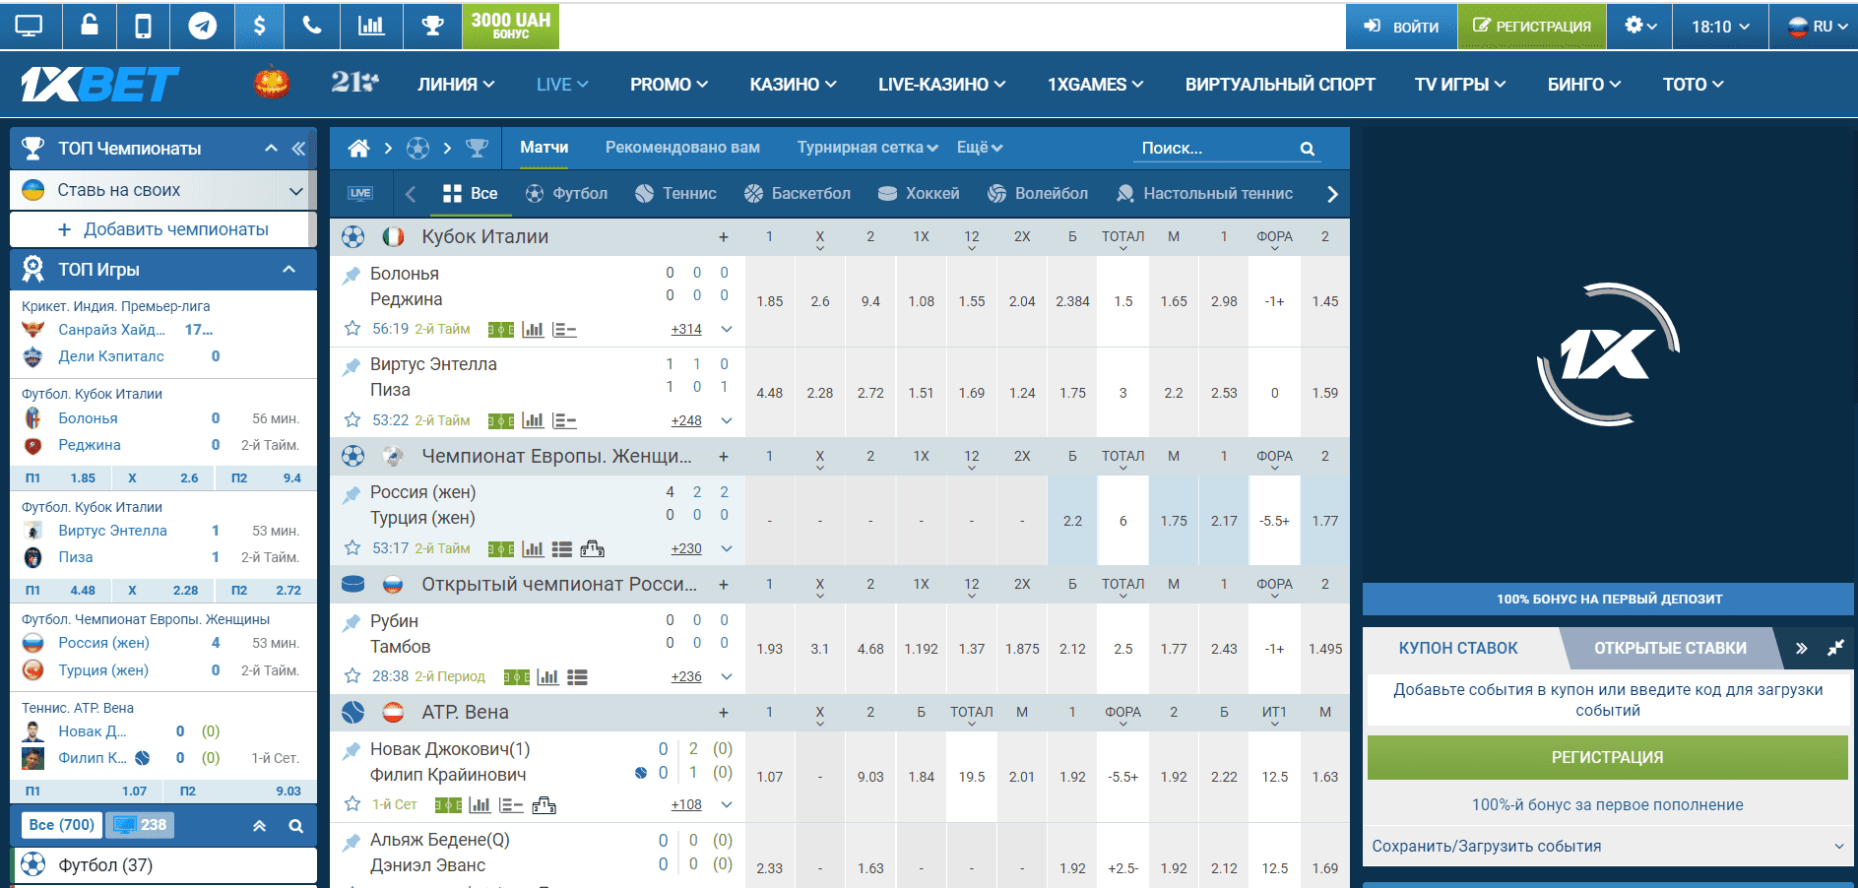Viewport: 1858px width, 888px height.
Task: Expand Сохранить/Загрузить события
Action: pos(1607,847)
